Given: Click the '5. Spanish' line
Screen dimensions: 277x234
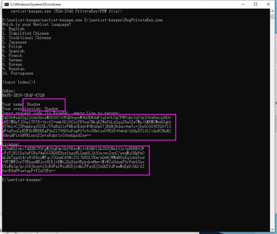Looking at the screenshot, I should click(14, 51).
